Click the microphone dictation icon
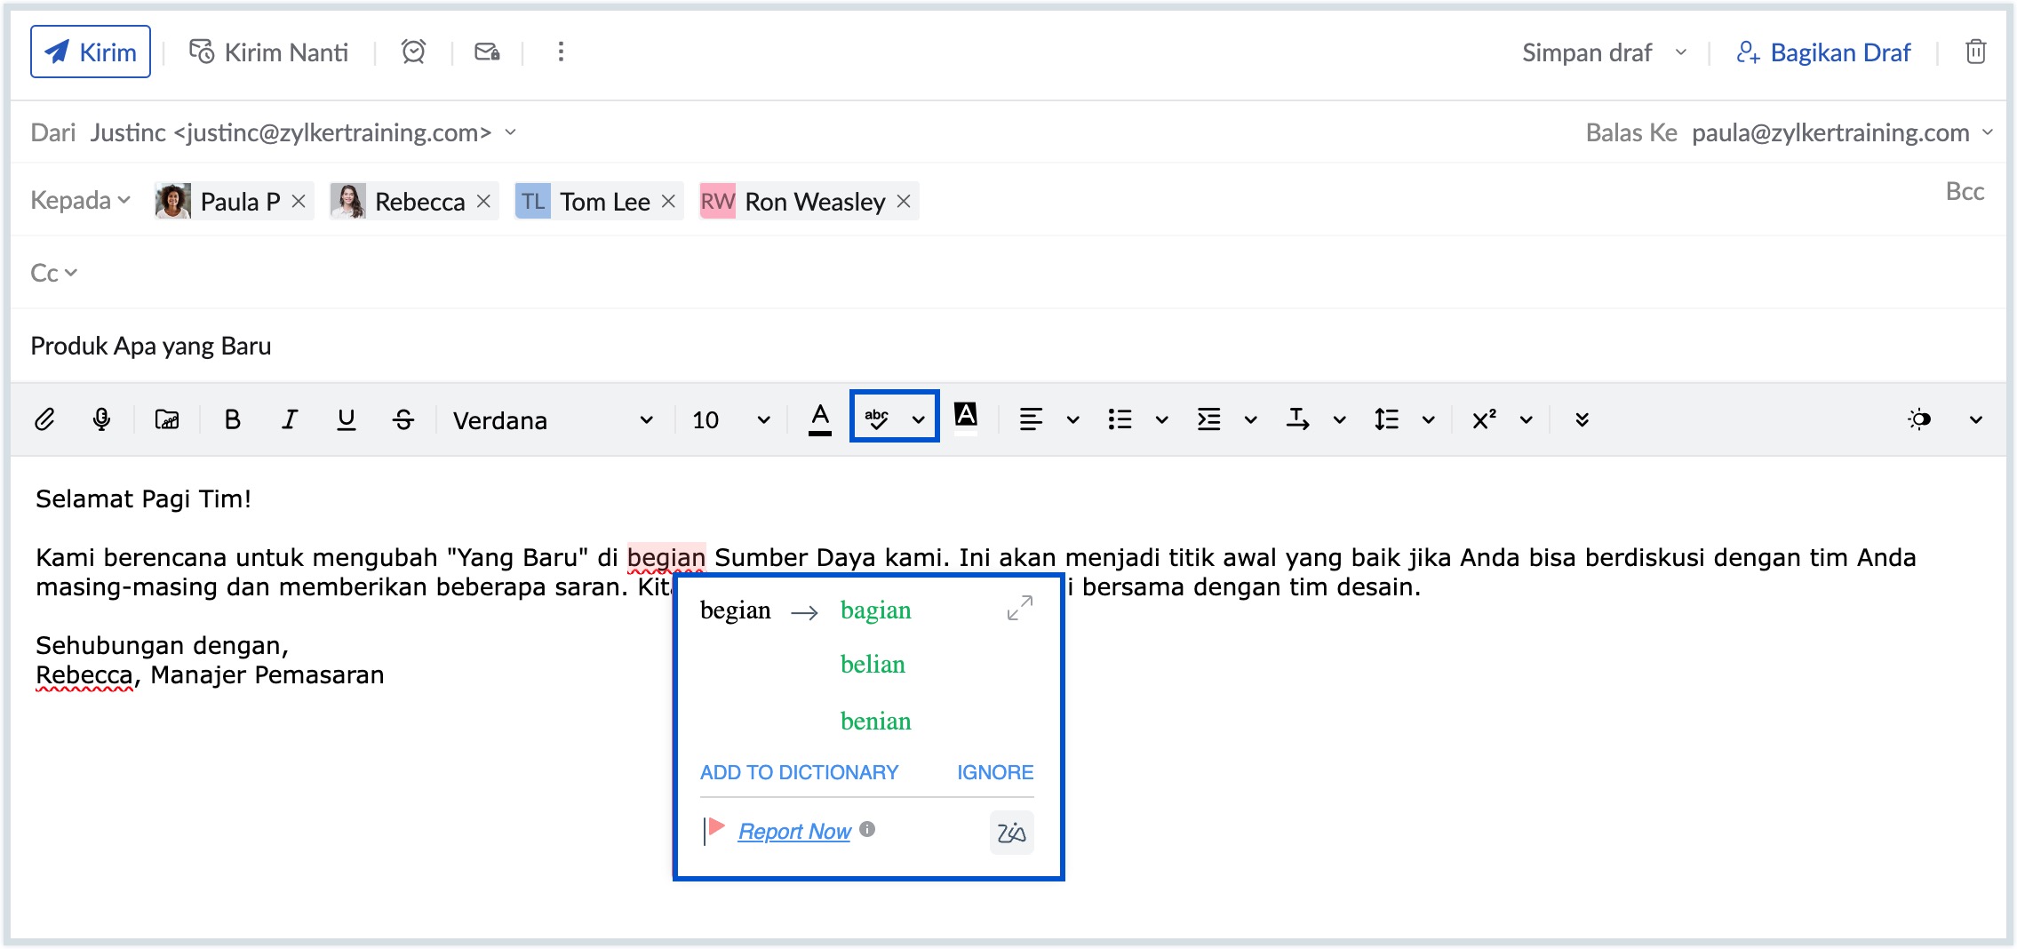The height and width of the screenshot is (949, 2017). coord(102,419)
